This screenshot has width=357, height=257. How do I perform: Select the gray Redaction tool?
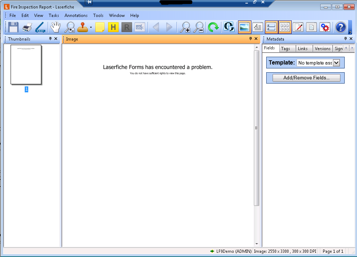click(126, 27)
